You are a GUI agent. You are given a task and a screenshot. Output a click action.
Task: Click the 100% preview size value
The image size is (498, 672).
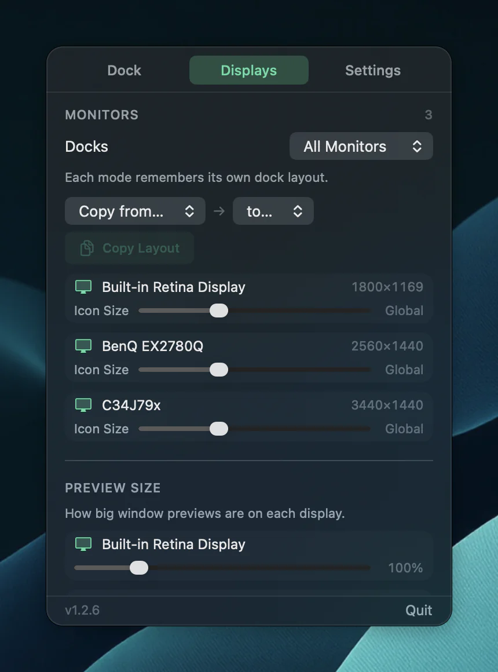point(405,568)
